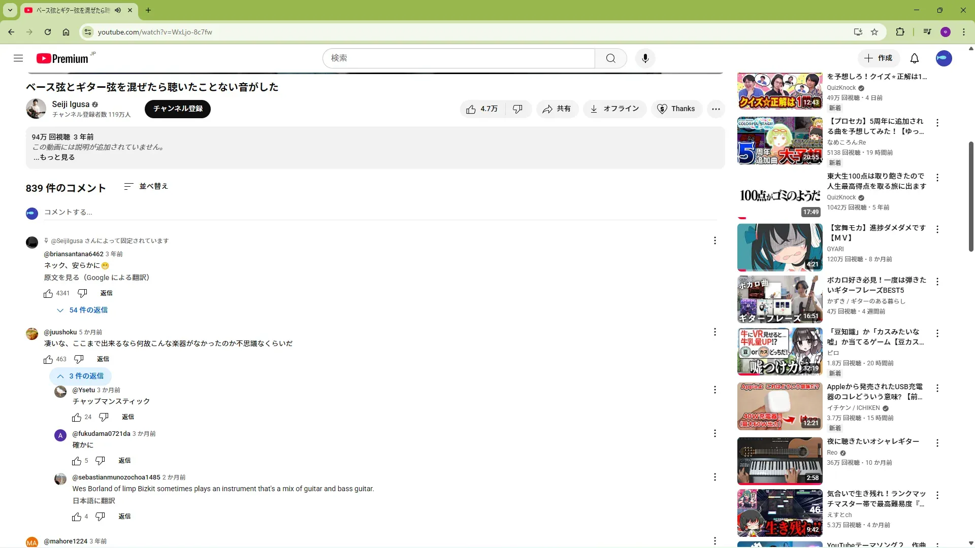Expand description with もっと見る link
Viewport: 975px width, 548px height.
click(55, 157)
